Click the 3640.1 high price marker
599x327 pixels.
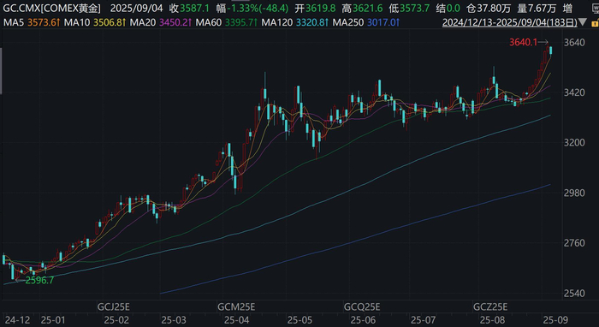pyautogui.click(x=524, y=42)
